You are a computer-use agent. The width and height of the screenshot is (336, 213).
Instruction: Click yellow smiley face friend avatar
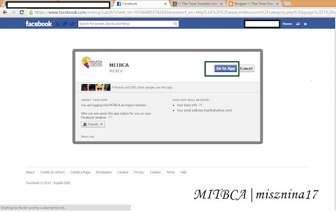(99, 87)
